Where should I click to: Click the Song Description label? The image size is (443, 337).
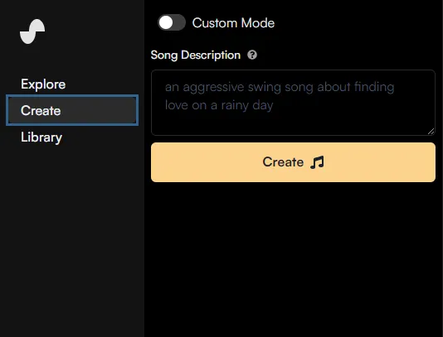click(196, 55)
